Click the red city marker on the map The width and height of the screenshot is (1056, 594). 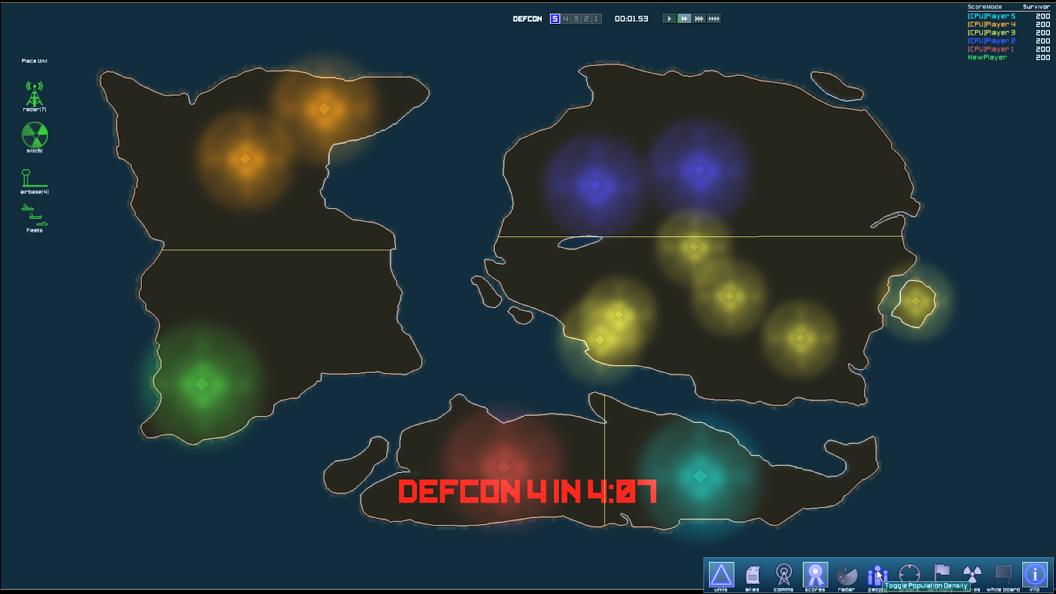[x=504, y=467]
